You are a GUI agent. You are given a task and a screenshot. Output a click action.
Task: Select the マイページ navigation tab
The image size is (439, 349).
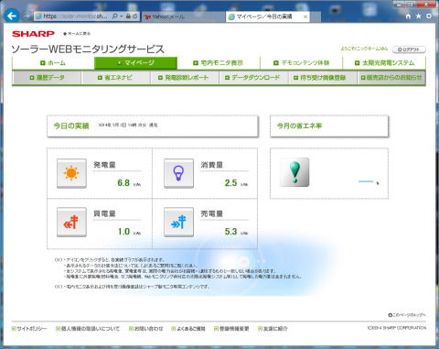[x=135, y=63]
